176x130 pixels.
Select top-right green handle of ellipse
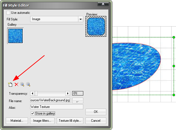174,37
